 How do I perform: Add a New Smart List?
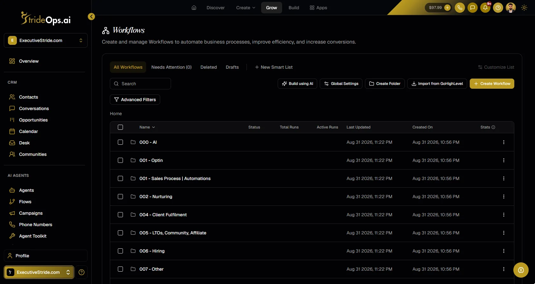tap(274, 67)
